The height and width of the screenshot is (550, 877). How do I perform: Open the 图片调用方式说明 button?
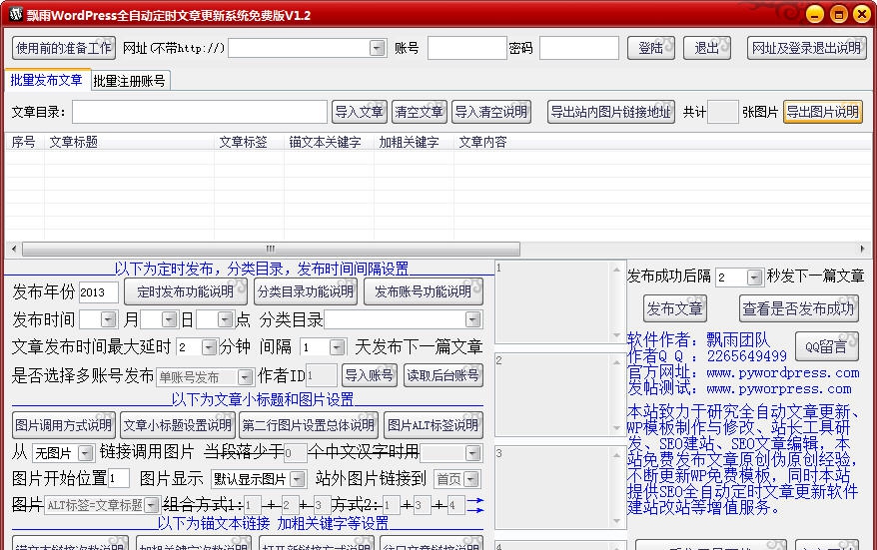(x=64, y=425)
